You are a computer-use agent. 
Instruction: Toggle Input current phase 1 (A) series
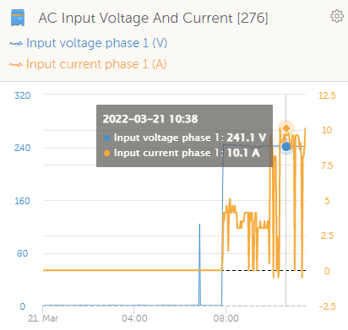pyautogui.click(x=96, y=64)
